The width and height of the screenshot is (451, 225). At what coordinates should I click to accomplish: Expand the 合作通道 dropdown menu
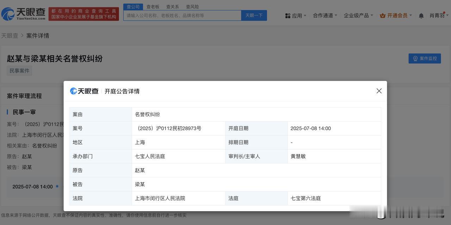[325, 15]
